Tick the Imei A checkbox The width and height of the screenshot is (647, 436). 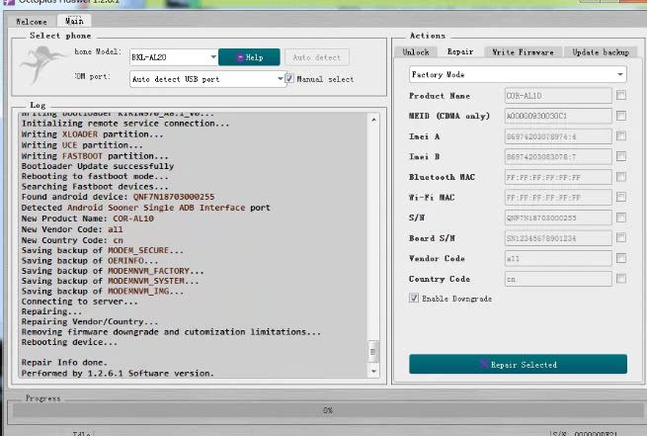click(x=621, y=135)
